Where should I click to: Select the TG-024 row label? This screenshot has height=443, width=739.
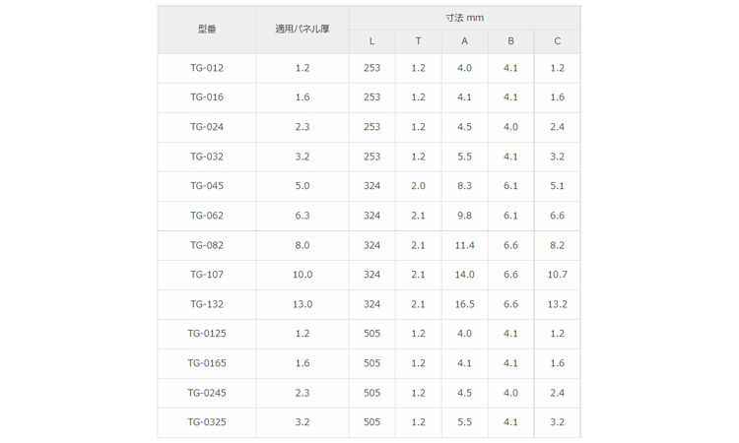click(207, 127)
